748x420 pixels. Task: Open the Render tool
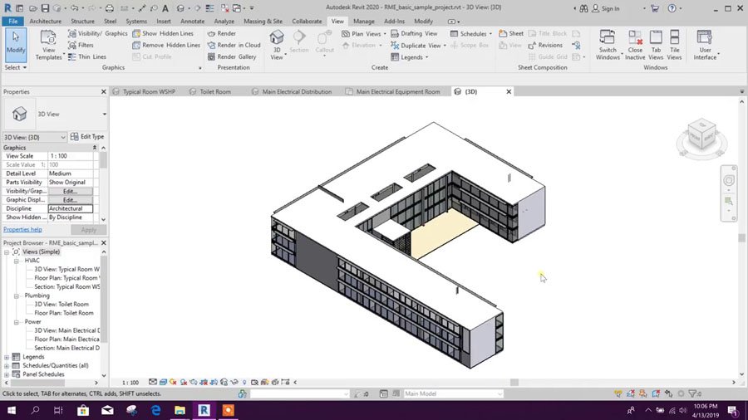click(222, 33)
